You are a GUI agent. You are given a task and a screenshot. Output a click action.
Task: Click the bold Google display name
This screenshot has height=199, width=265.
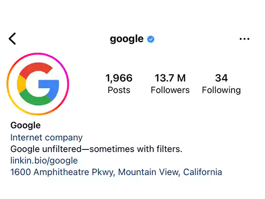click(x=26, y=126)
